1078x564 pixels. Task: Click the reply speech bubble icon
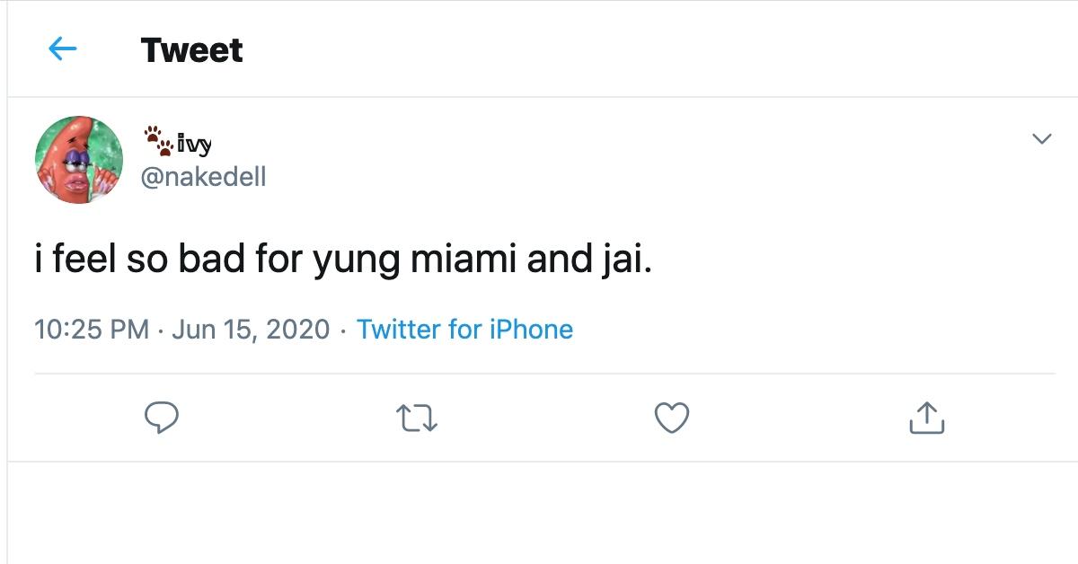(x=162, y=418)
